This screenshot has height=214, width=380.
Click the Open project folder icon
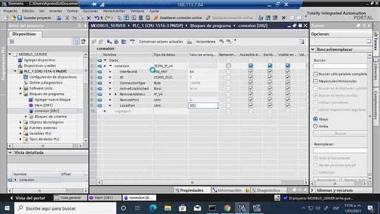click(13, 18)
